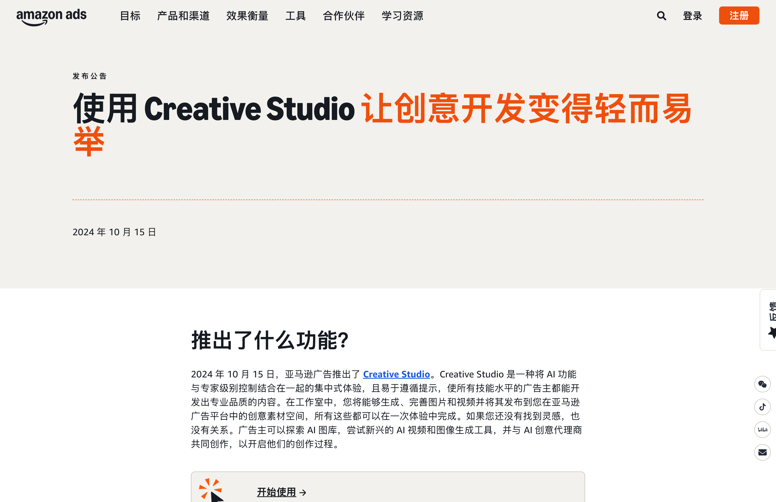Click the email envelope icon
Screen dimensions: 776x502
[x=762, y=452]
